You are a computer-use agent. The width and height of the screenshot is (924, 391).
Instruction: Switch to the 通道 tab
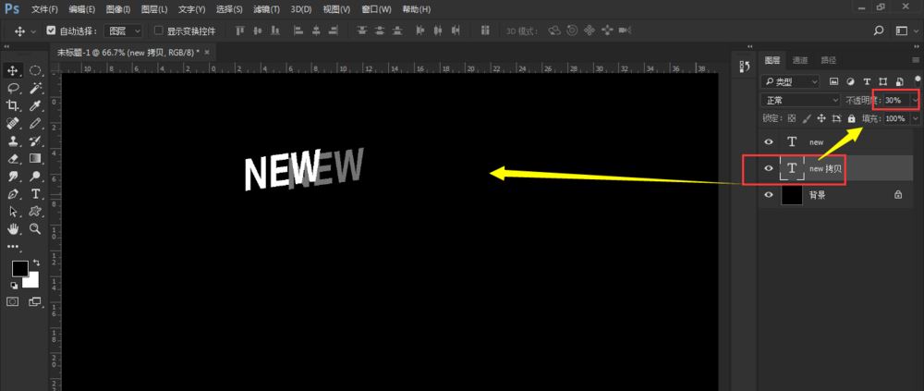pyautogui.click(x=800, y=60)
